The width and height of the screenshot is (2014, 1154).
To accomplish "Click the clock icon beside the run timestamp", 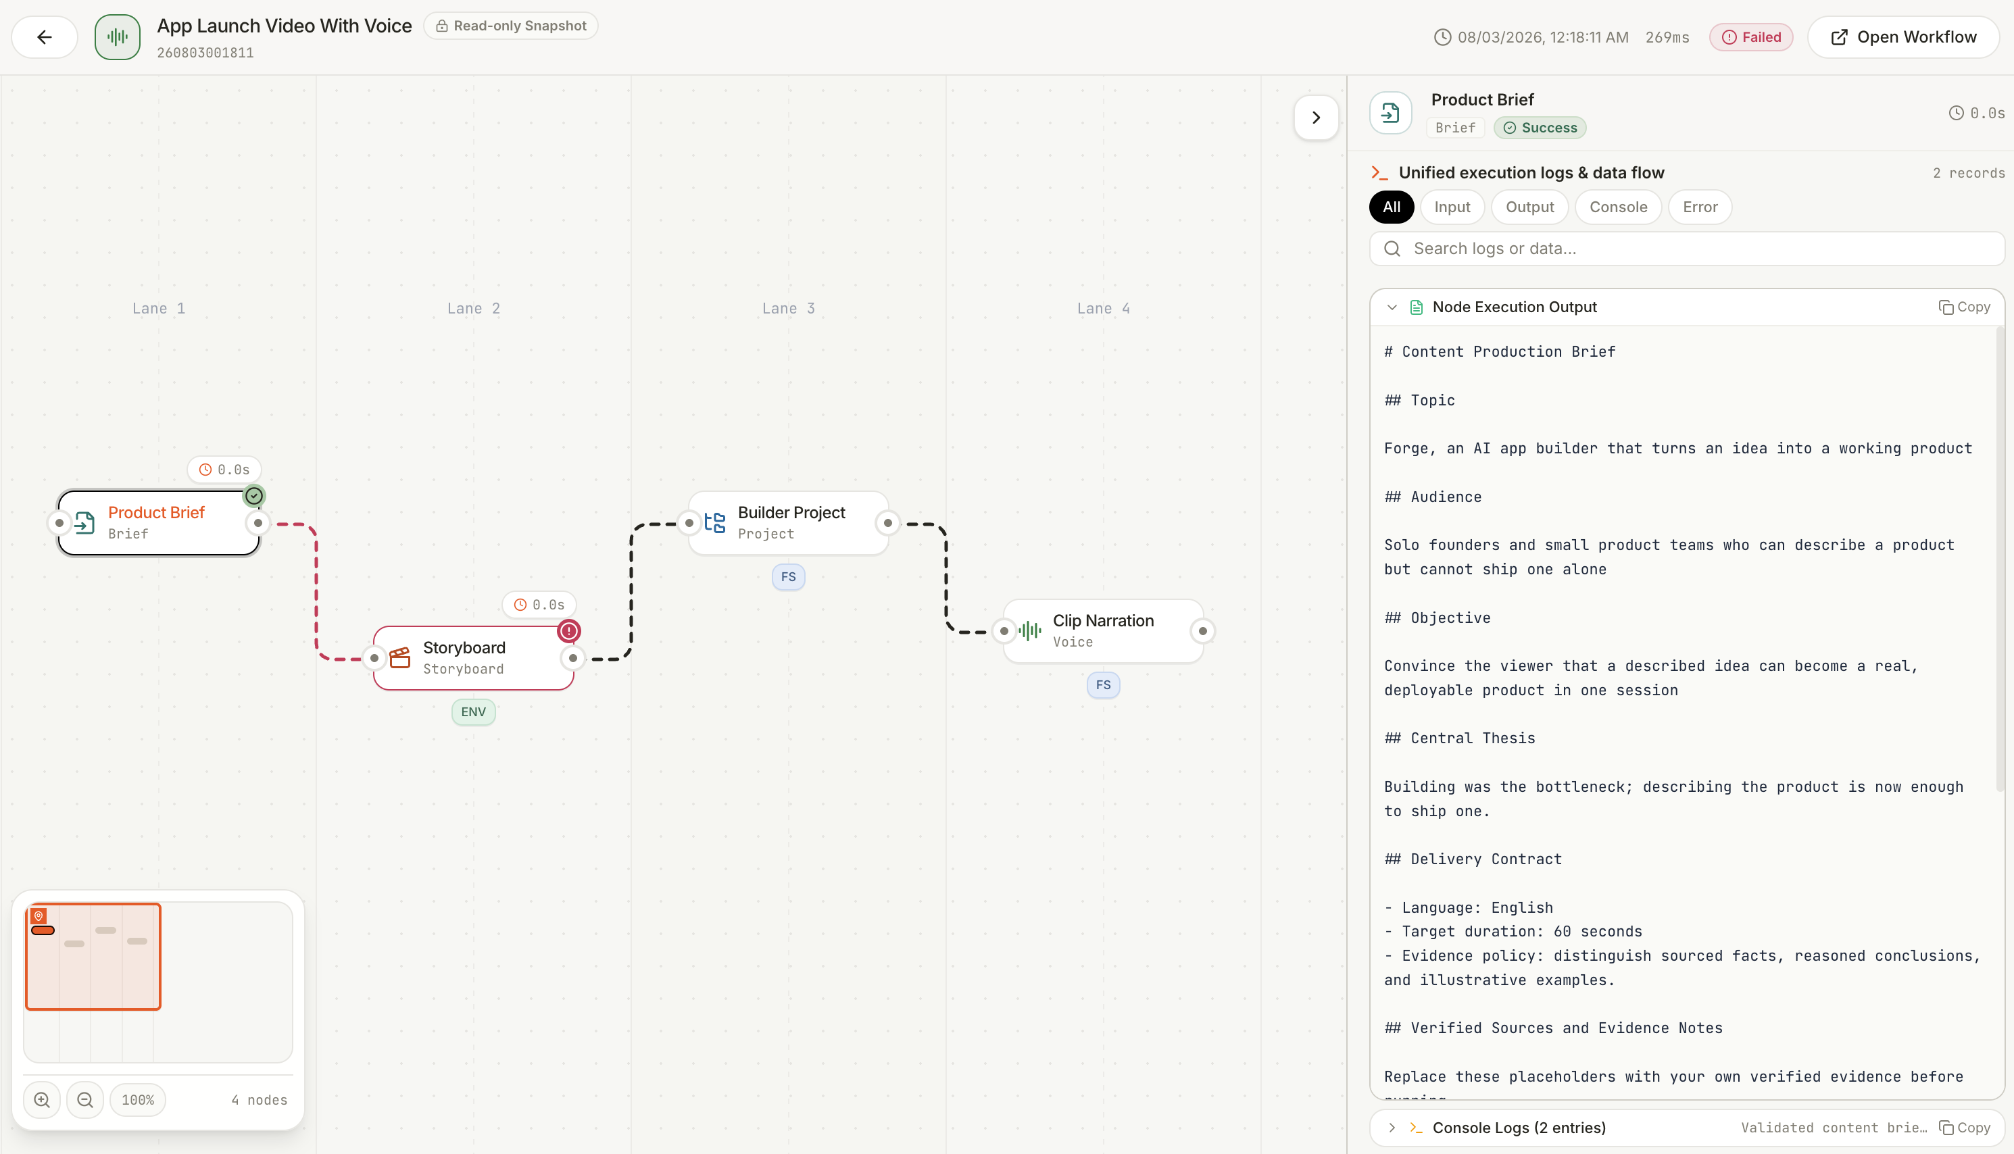I will coord(1442,37).
